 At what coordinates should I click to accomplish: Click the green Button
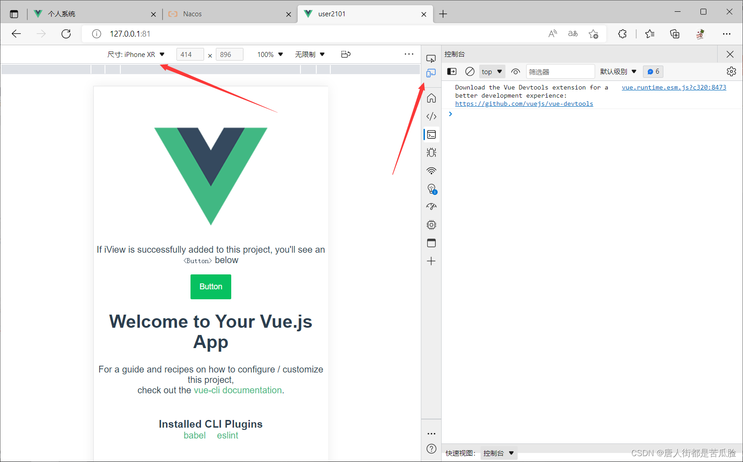click(x=211, y=287)
